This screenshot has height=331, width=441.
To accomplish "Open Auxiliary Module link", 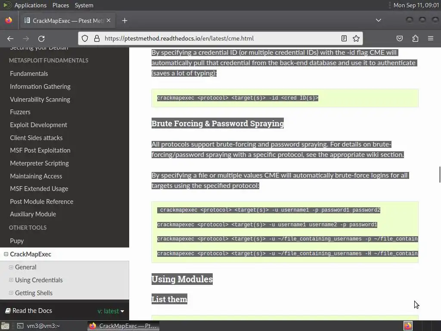I will click(x=33, y=214).
